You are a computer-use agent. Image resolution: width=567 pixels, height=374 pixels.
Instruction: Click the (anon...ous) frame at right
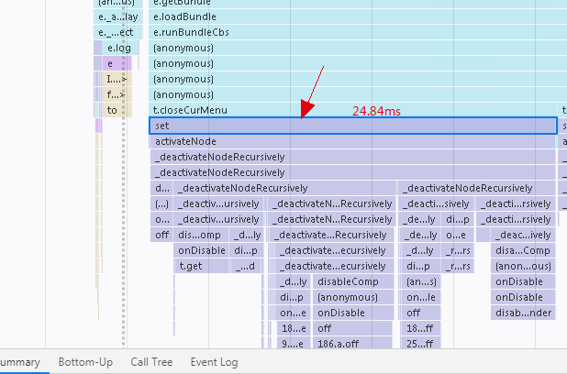pyautogui.click(x=523, y=267)
